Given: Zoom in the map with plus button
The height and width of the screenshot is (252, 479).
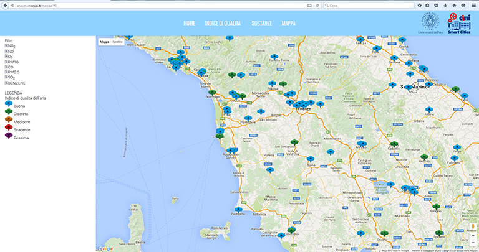Looking at the screenshot, I should pos(472,235).
